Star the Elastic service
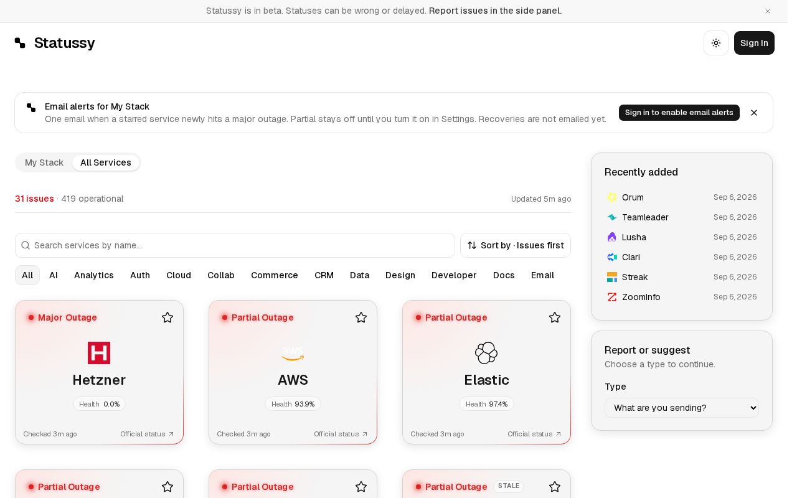This screenshot has width=797, height=498. click(x=555, y=317)
